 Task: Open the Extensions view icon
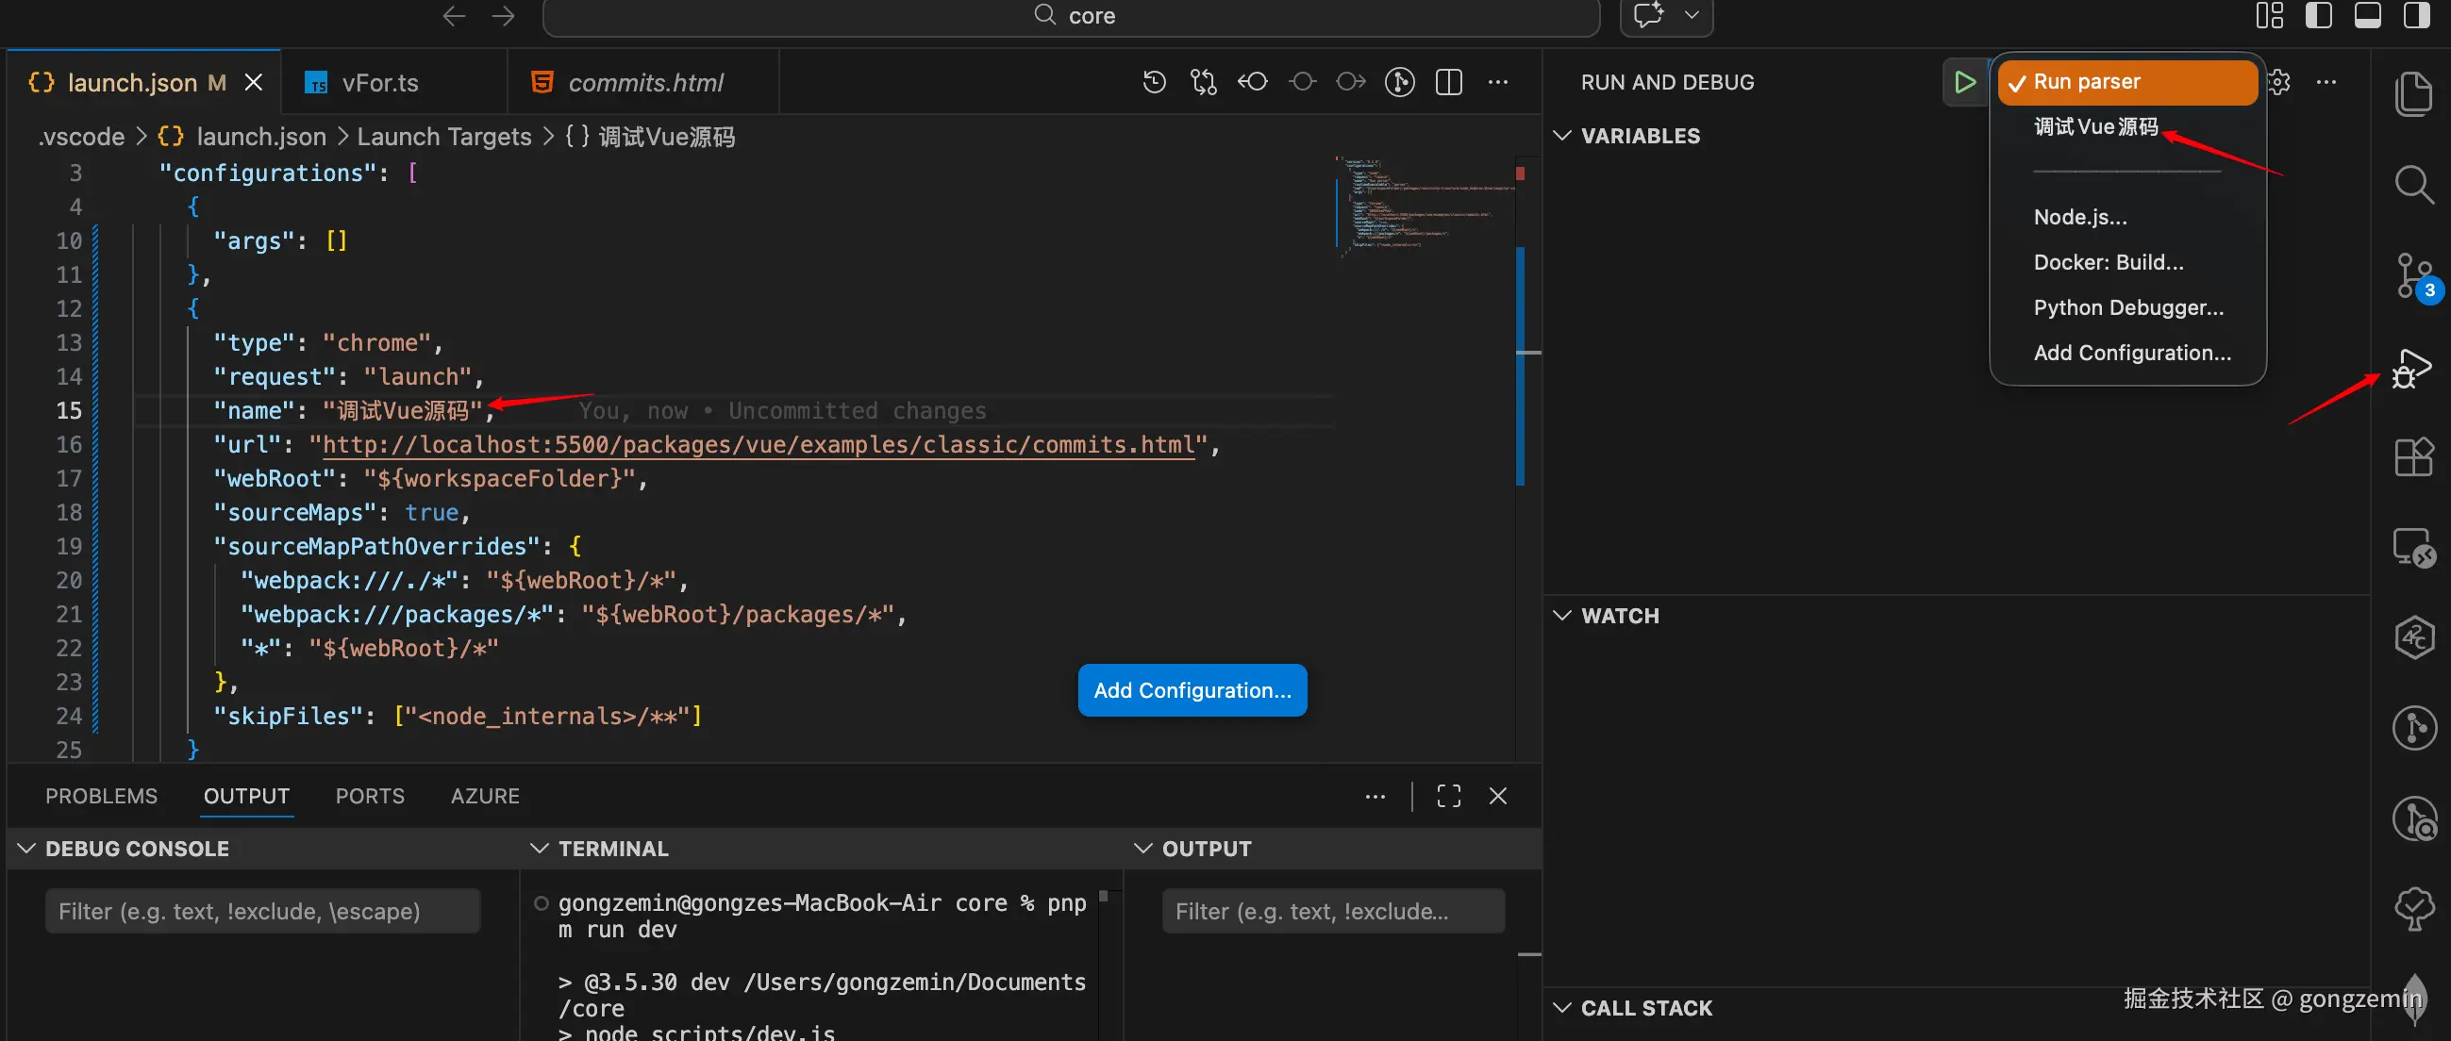click(2412, 457)
